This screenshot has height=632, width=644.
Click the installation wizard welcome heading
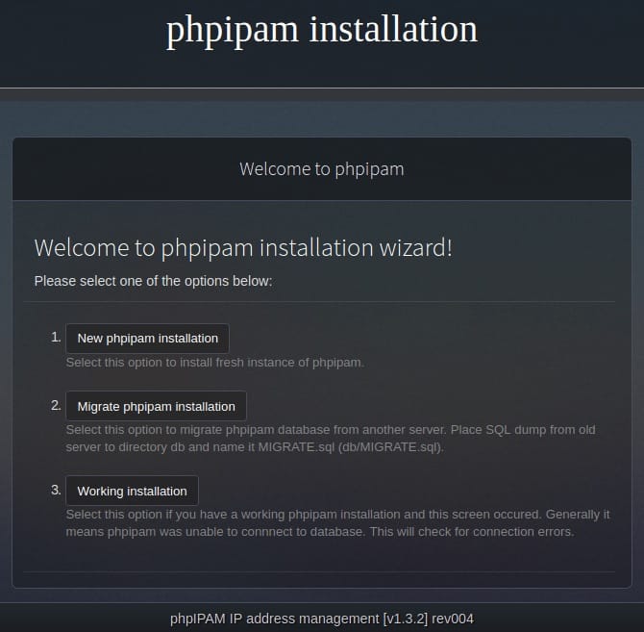pos(243,248)
